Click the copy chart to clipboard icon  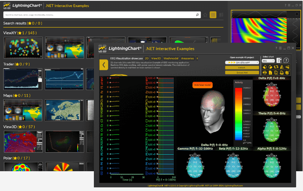[x=282, y=73]
